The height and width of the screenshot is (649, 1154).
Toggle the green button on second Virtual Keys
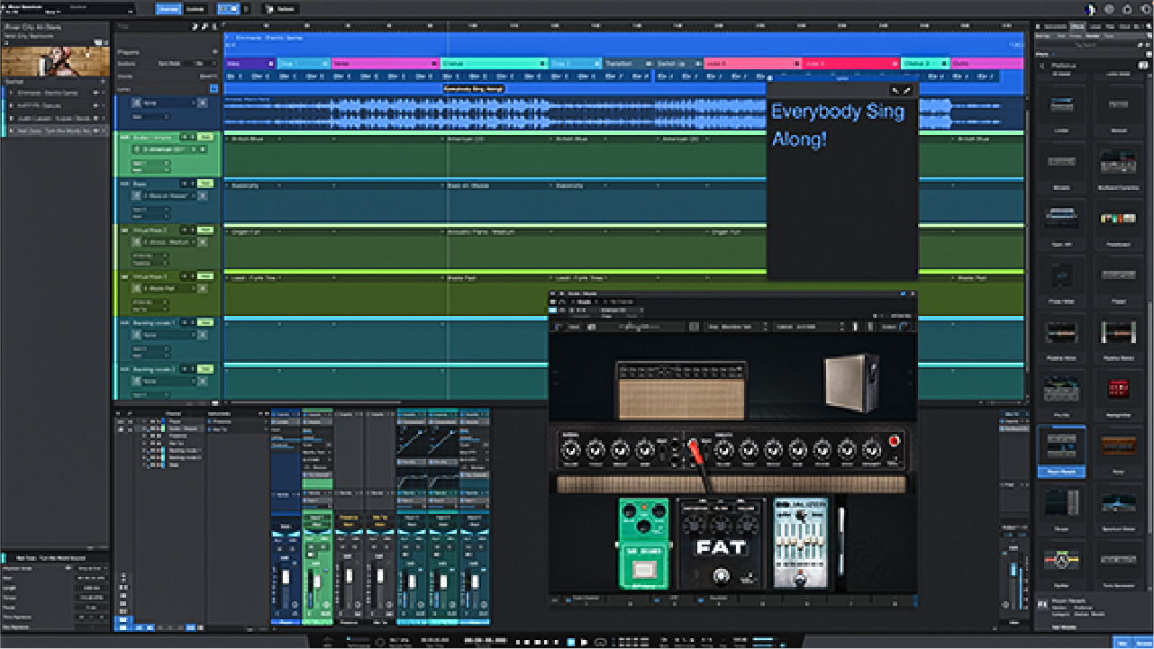pyautogui.click(x=205, y=276)
